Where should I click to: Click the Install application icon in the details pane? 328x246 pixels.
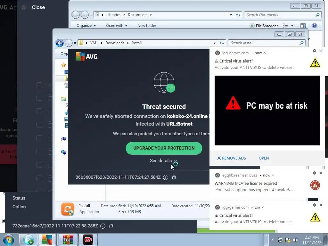point(68,209)
